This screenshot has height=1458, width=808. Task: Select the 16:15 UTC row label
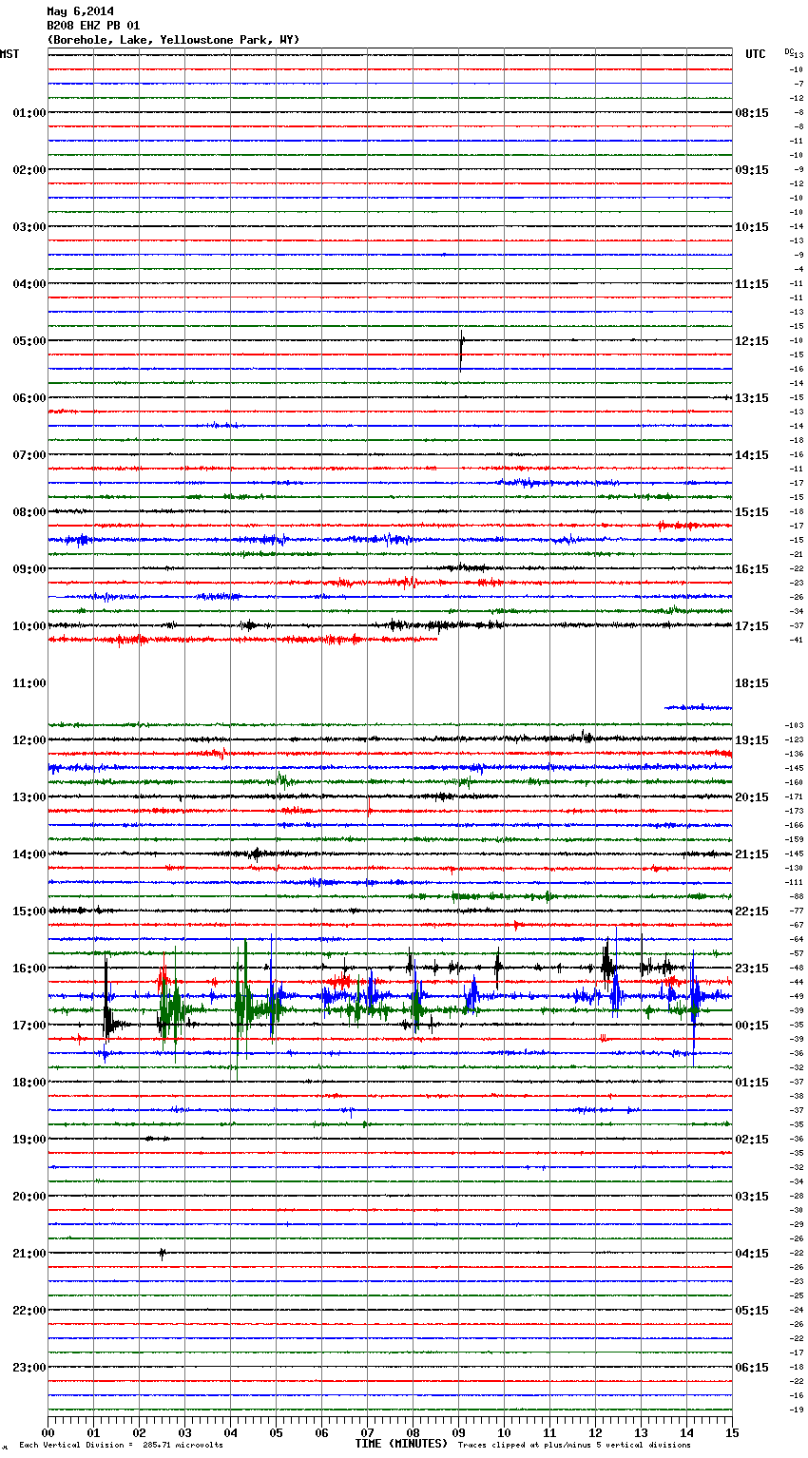click(752, 569)
